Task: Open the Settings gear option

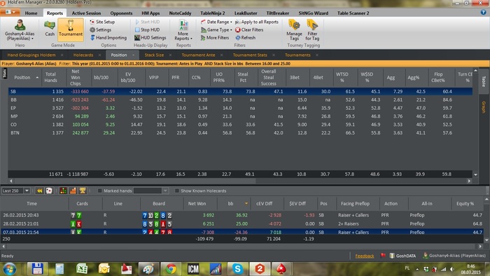Action: [100, 29]
